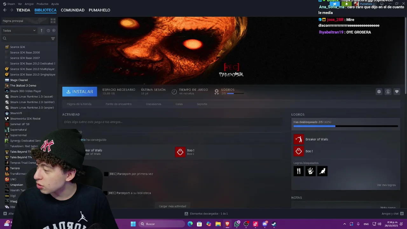This screenshot has height=229, width=407.
Task: Click the Breaker of Walls achievement icon
Action: click(x=299, y=139)
